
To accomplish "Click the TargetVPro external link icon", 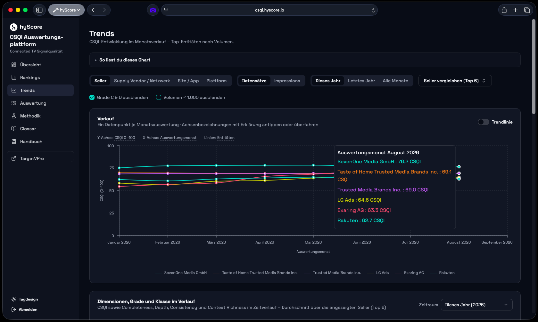I will click(x=14, y=158).
